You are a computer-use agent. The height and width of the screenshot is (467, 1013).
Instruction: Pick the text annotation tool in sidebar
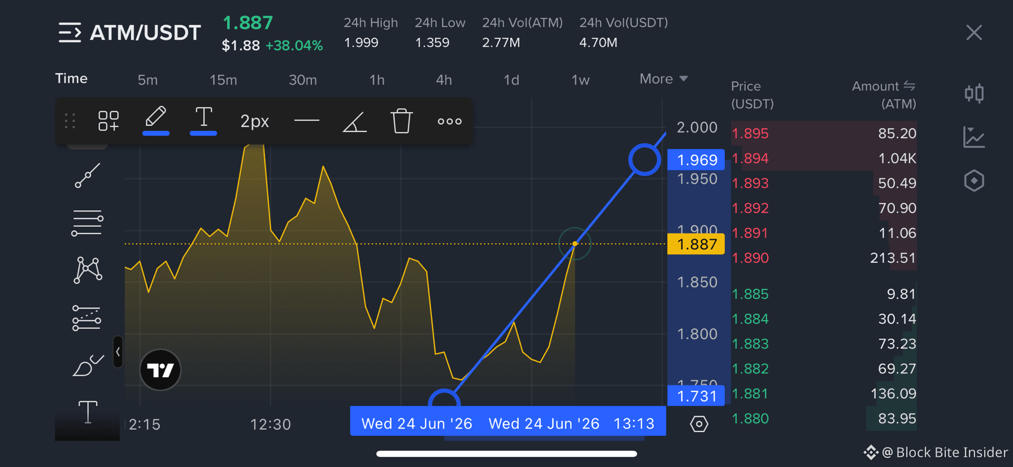(x=88, y=412)
